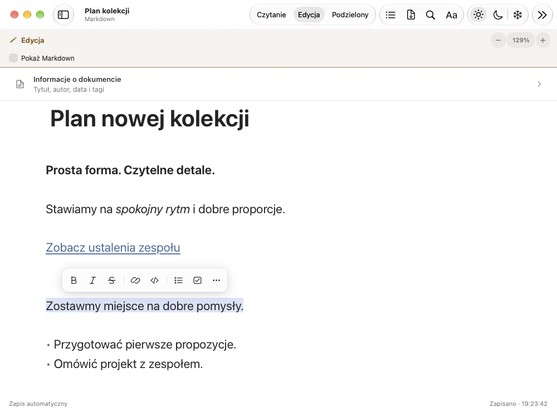
Task: Apply bold formatting to selection
Action: [74, 280]
